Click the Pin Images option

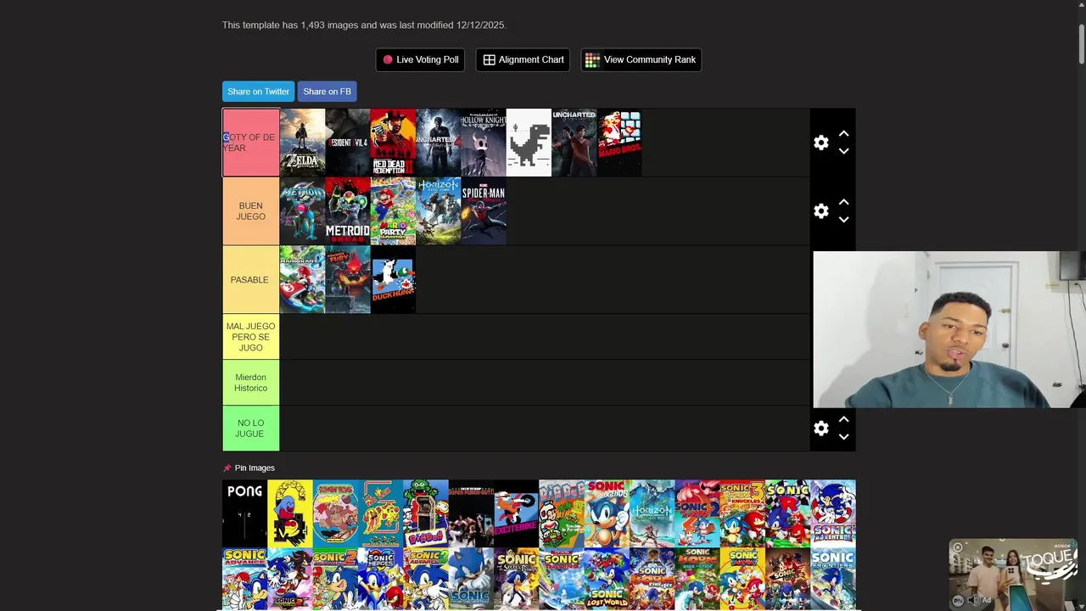pyautogui.click(x=249, y=468)
